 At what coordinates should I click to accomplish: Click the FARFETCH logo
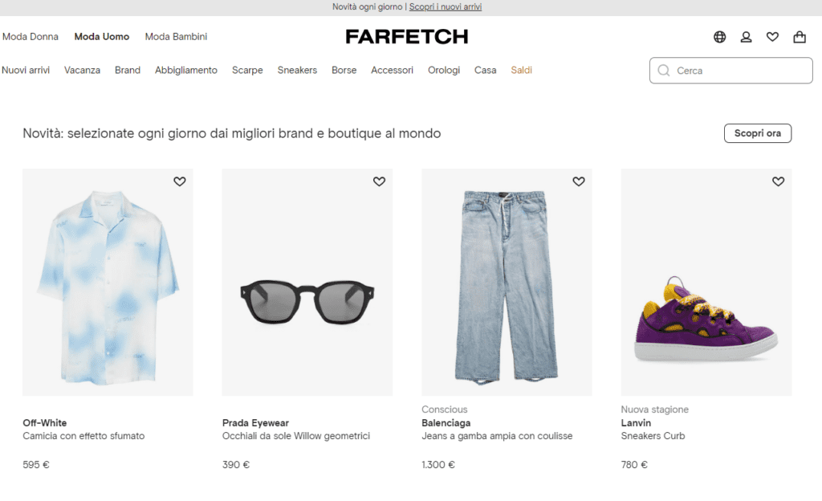click(x=406, y=37)
